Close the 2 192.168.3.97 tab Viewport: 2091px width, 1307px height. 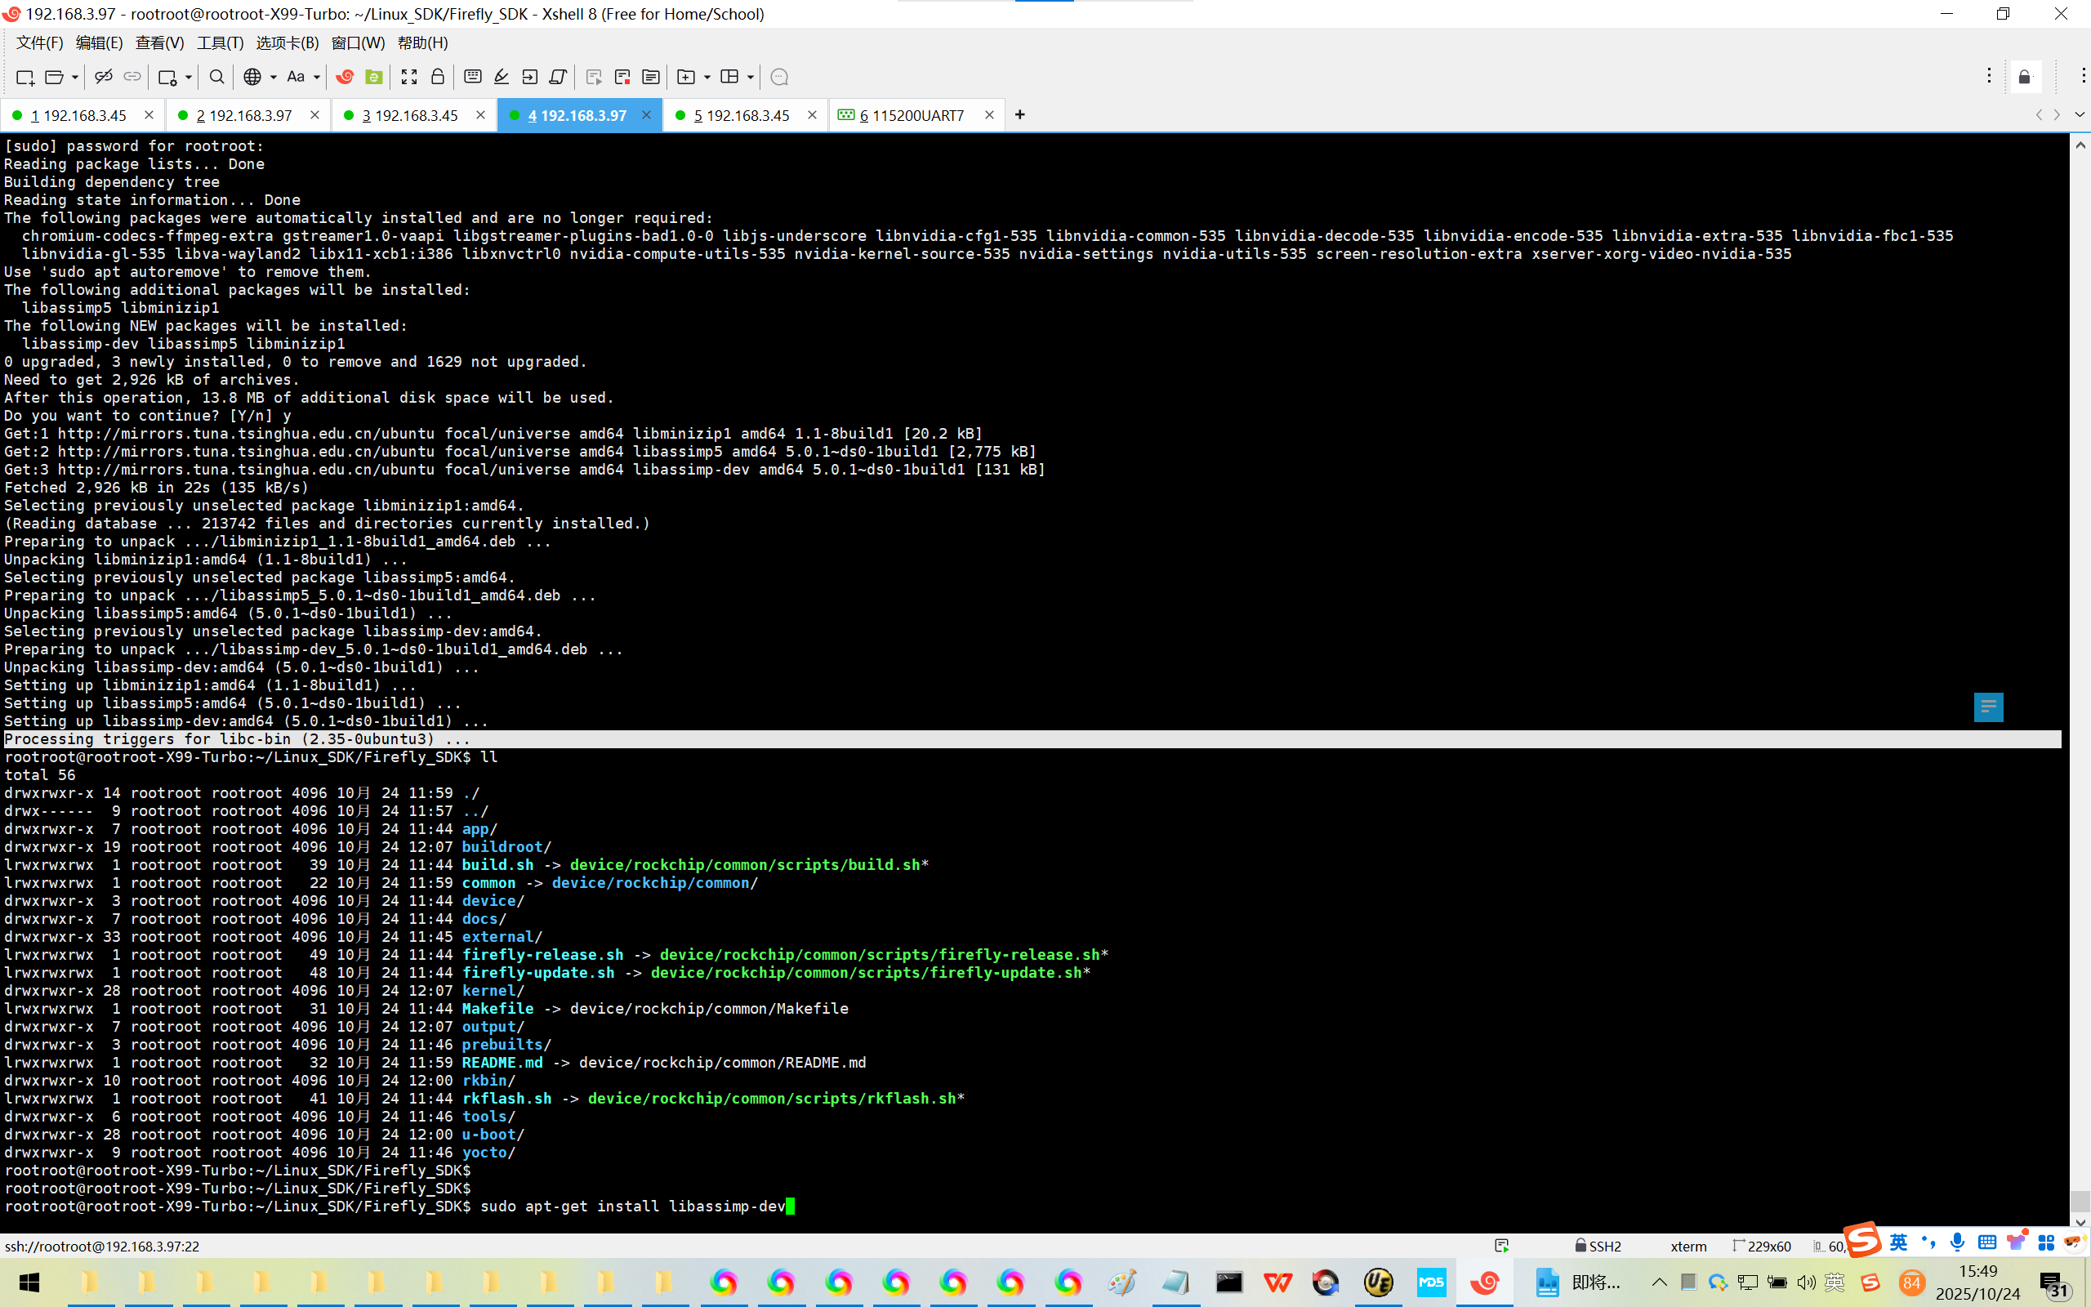(x=314, y=115)
